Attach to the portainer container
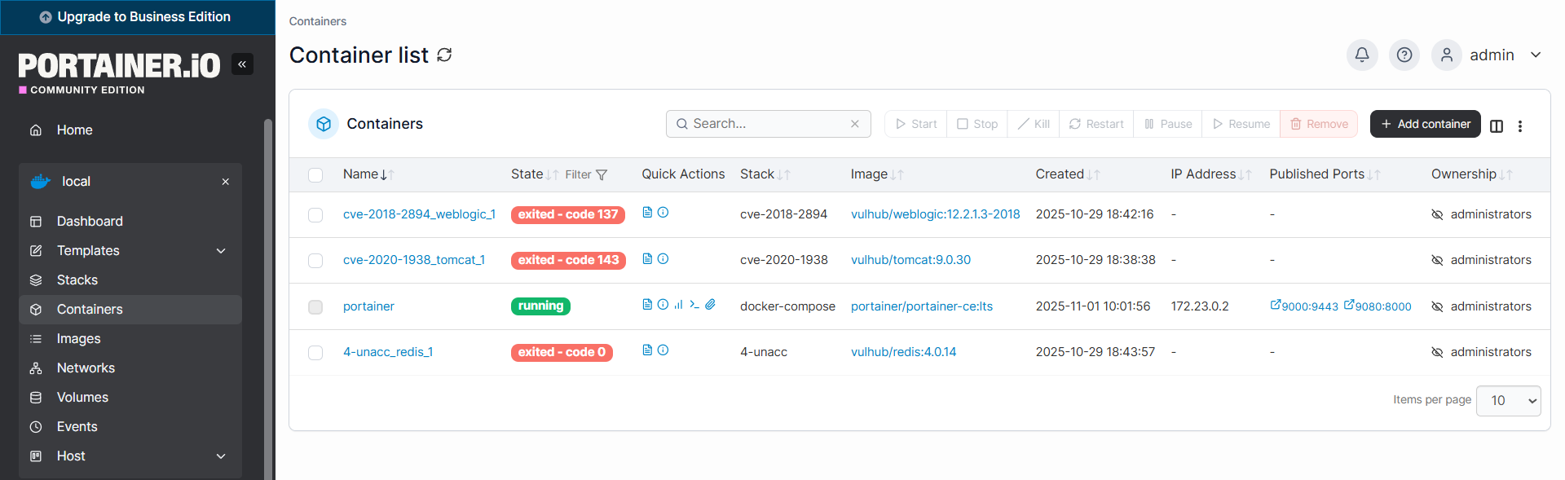The width and height of the screenshot is (1565, 480). point(710,304)
